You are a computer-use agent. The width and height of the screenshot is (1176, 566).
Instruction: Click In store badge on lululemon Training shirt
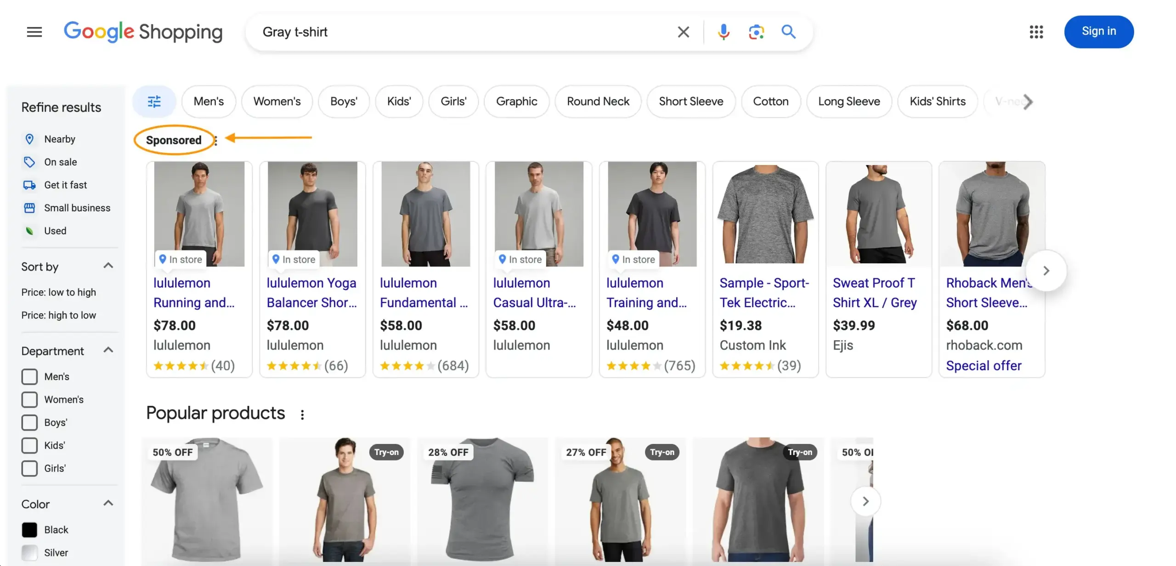633,259
